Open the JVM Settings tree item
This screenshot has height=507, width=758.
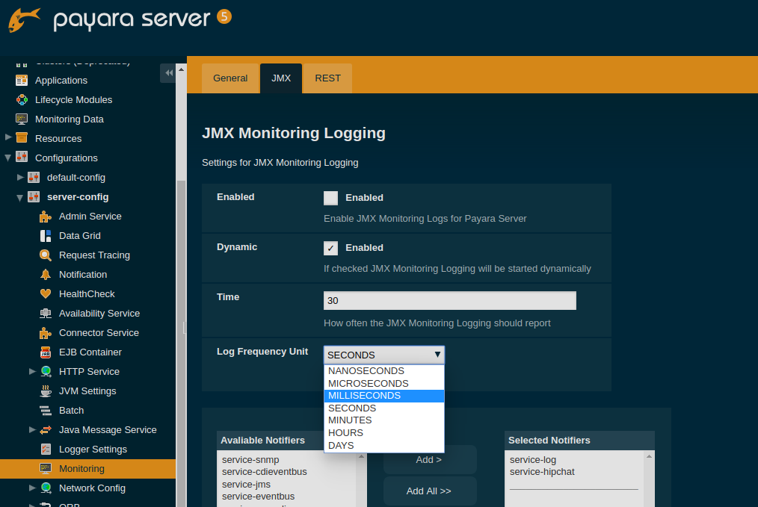(x=87, y=391)
